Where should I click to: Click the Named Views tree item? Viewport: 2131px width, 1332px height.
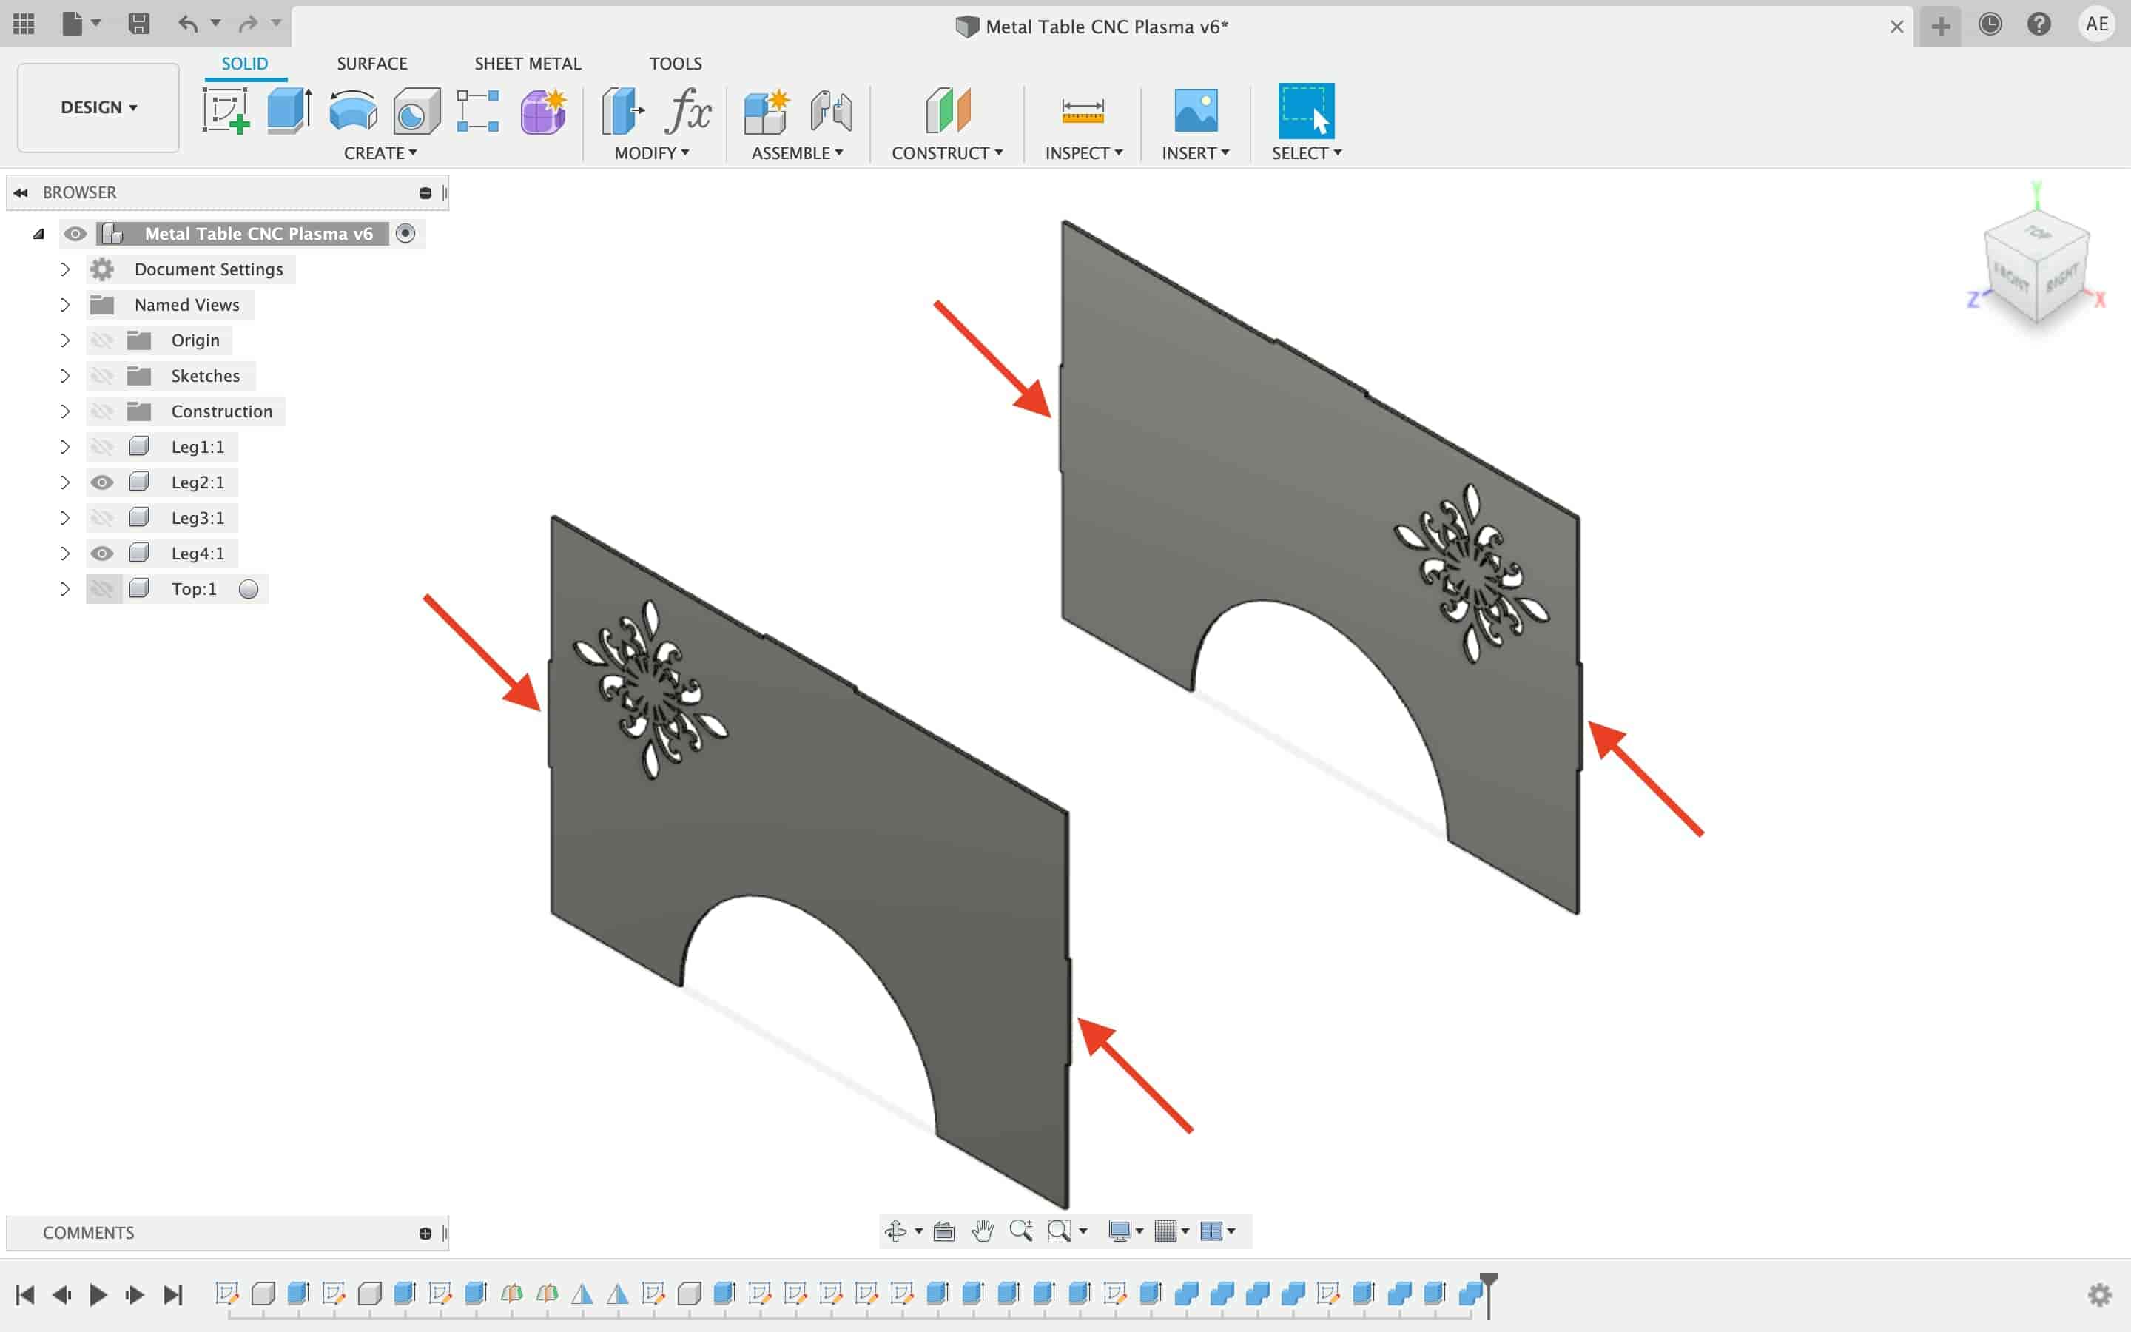point(187,304)
